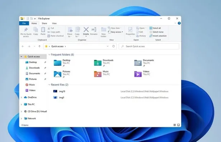Select the img0 recent file

[61, 98]
